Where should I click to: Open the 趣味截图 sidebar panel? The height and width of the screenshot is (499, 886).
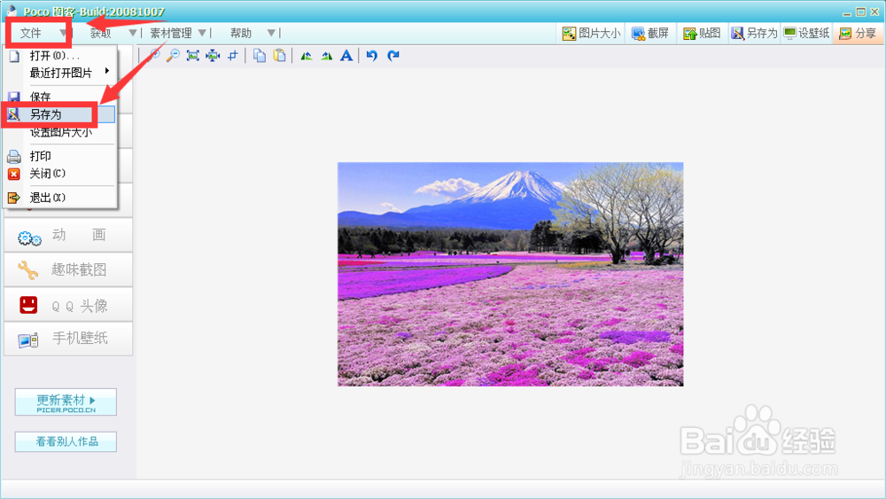point(68,269)
